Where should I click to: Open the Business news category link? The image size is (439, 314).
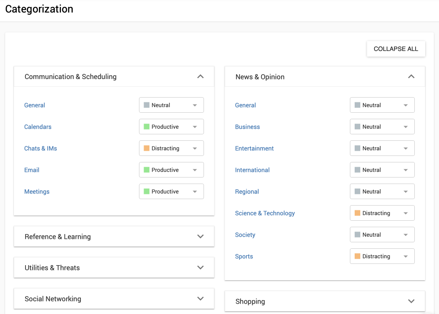pos(247,127)
